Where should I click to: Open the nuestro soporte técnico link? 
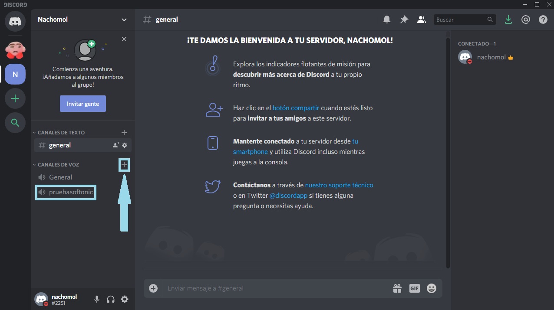(339, 185)
